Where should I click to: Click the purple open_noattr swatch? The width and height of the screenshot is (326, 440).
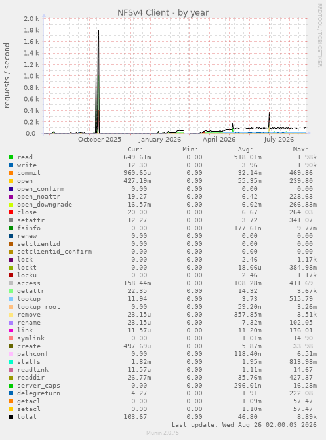(11, 197)
